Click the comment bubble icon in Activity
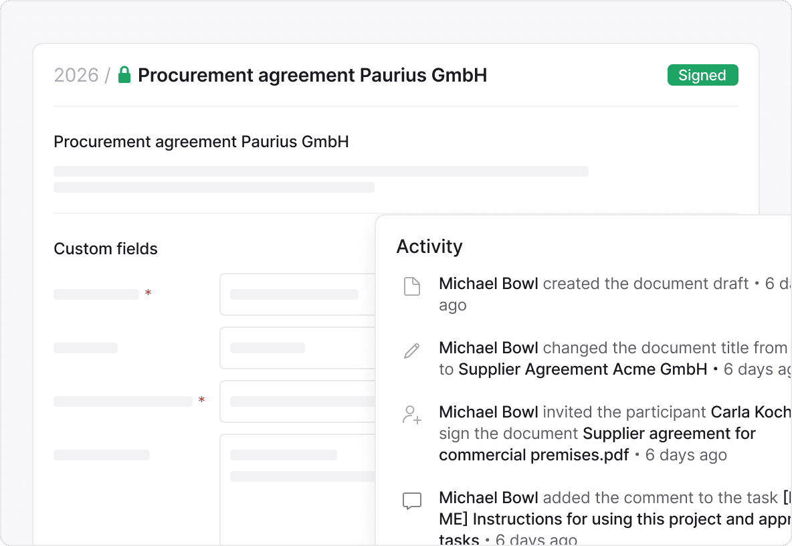This screenshot has height=546, width=792. [x=412, y=500]
